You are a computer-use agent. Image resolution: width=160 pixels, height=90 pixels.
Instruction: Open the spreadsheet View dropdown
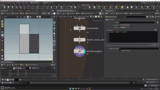click(36, 68)
